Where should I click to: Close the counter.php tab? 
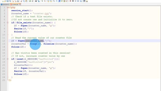tap(20, 5)
